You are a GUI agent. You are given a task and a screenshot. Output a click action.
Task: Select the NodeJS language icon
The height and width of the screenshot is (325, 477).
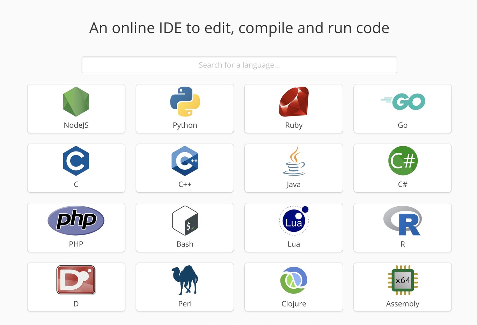pyautogui.click(x=76, y=102)
